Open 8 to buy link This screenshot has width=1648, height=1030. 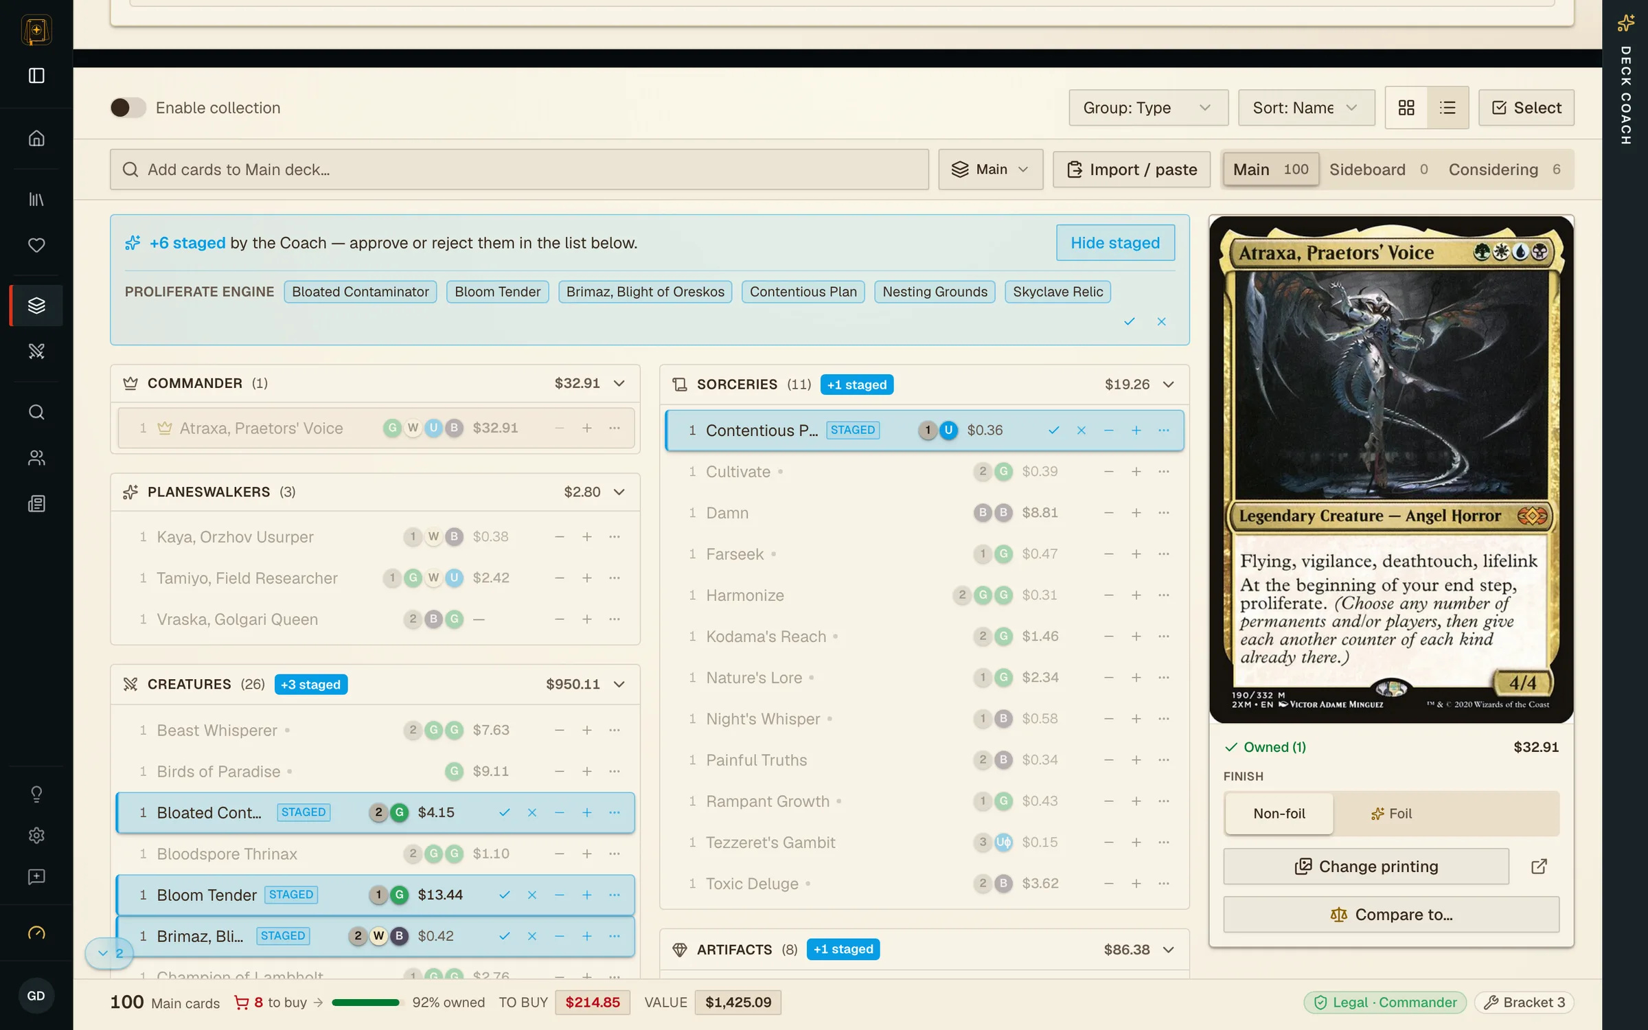click(278, 1003)
